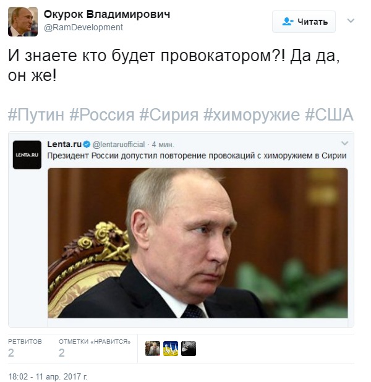Screen dimensions: 371x382
Task: Open the Lenta.ru black logo avatar
Action: click(x=27, y=155)
